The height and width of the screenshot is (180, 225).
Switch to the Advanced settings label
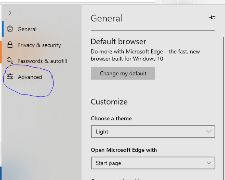[30, 77]
